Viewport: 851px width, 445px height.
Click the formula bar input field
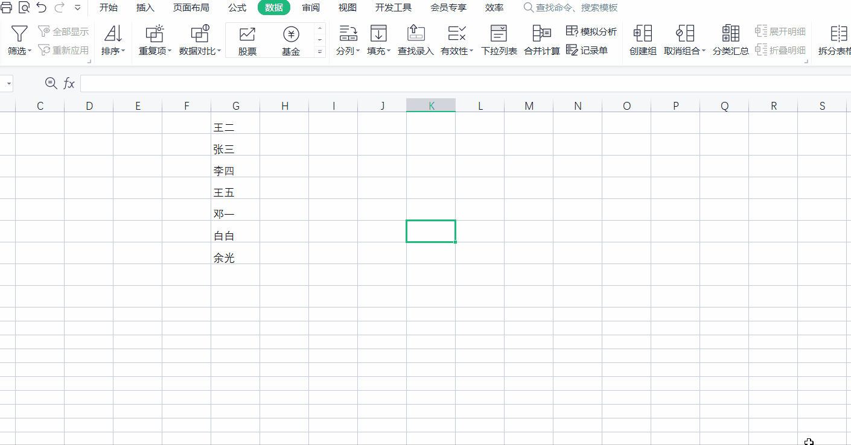[465, 83]
